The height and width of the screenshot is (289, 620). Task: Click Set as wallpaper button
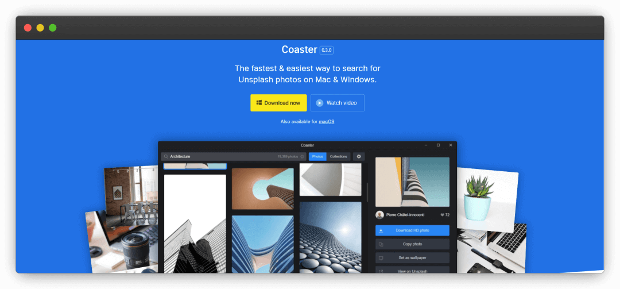[x=412, y=258]
